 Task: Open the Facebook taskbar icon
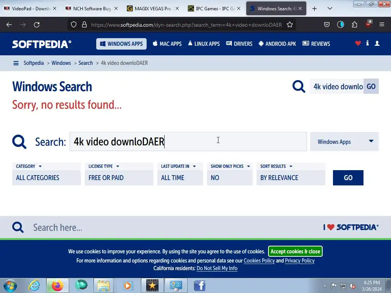(199, 285)
